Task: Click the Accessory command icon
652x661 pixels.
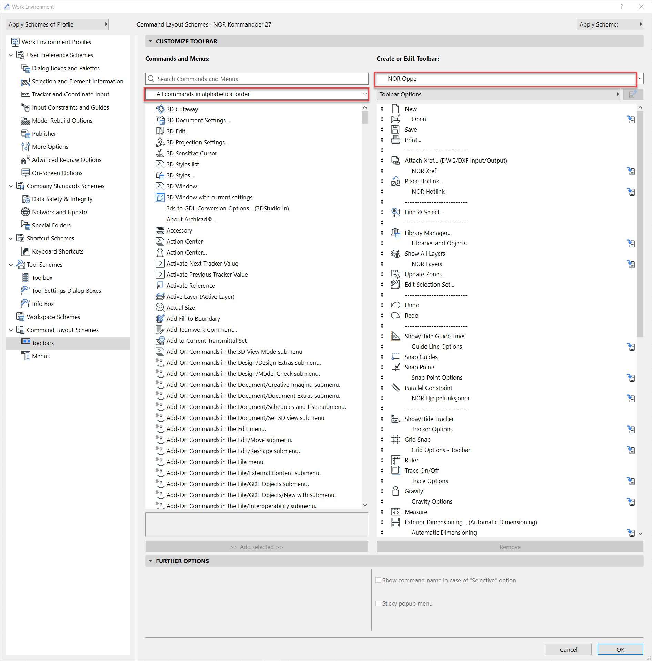Action: pos(160,230)
